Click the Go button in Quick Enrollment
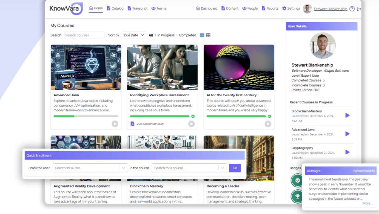This screenshot has width=379, height=214. [235, 168]
